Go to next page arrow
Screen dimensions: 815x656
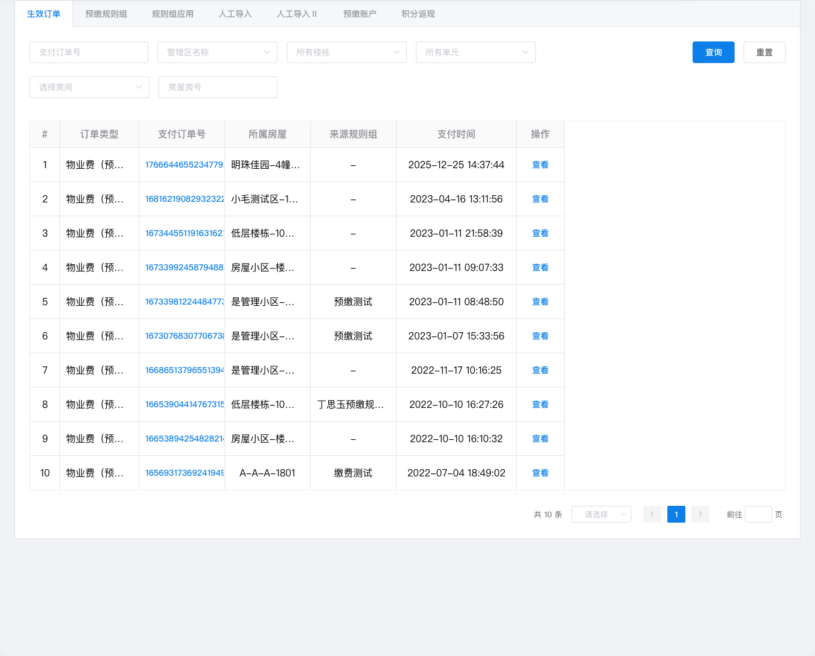tap(700, 514)
